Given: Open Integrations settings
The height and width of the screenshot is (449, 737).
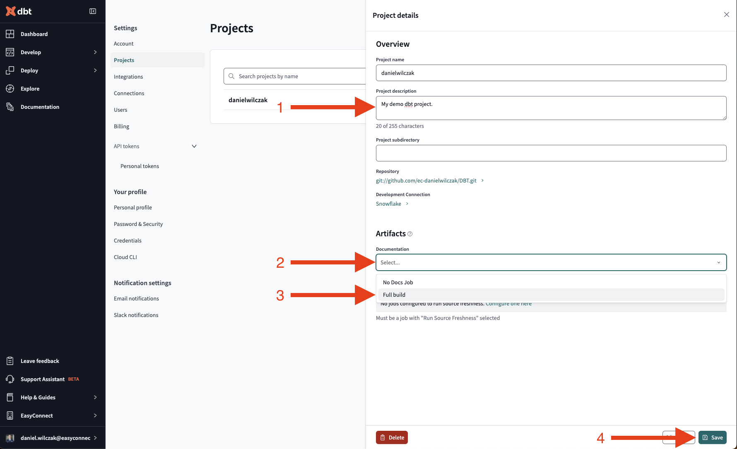Looking at the screenshot, I should (x=128, y=77).
